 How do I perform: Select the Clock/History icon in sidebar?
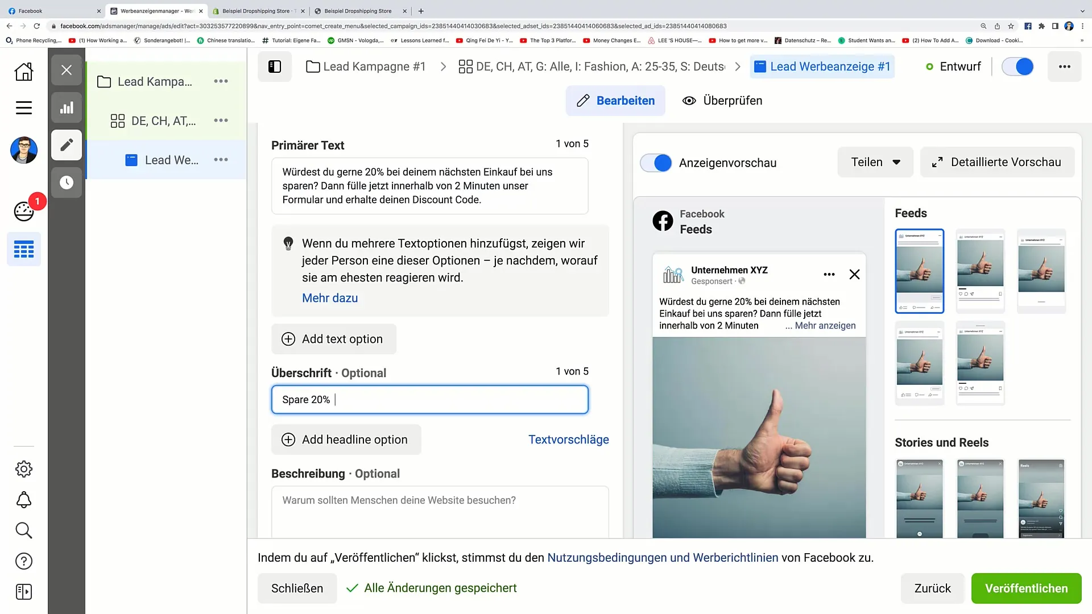tap(67, 182)
